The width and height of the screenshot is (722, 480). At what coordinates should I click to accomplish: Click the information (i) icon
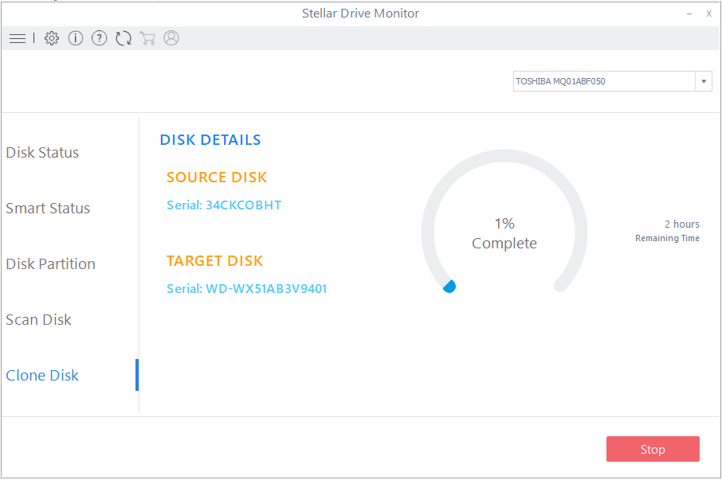pyautogui.click(x=76, y=38)
